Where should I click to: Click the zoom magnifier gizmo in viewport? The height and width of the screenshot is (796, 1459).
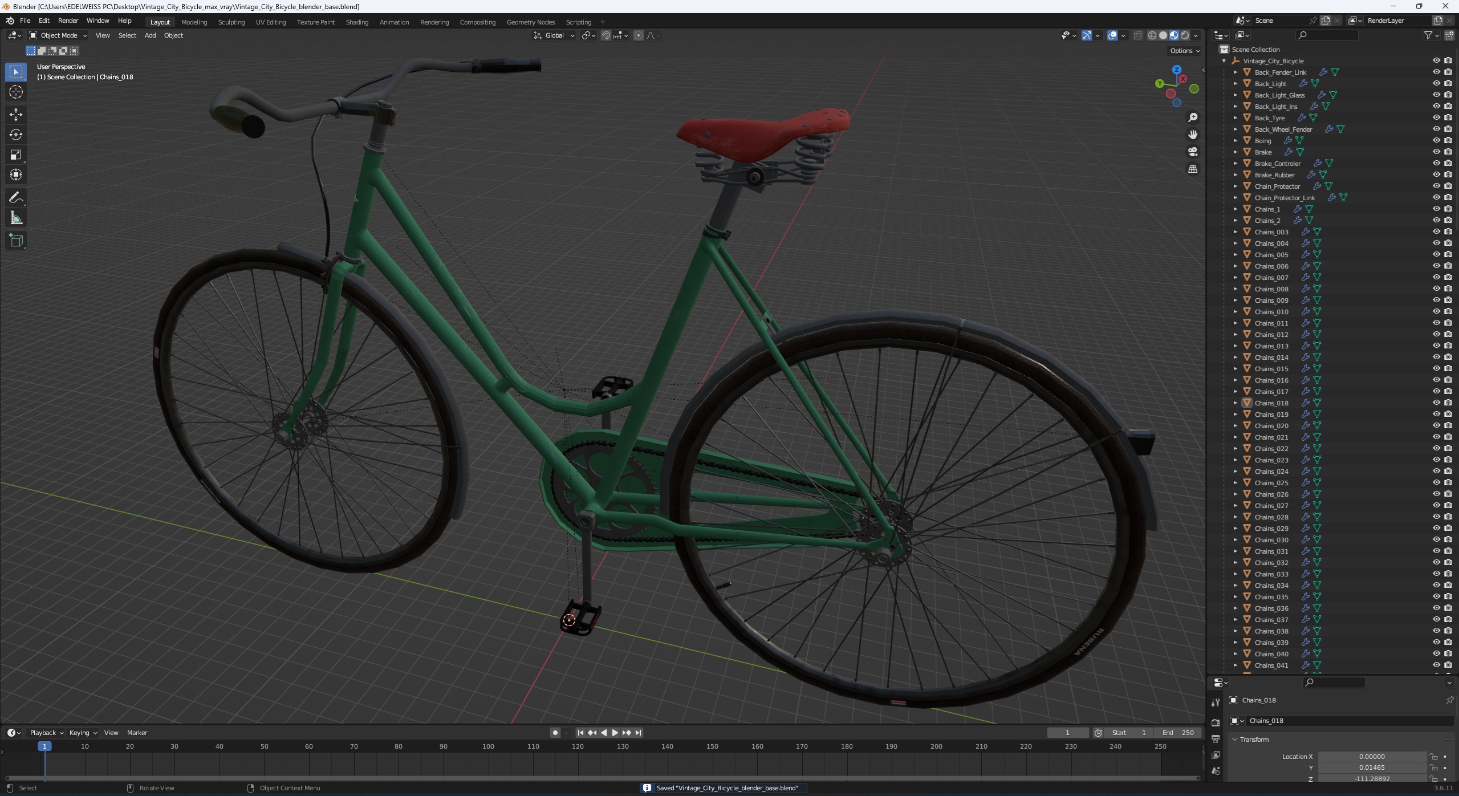(1192, 117)
